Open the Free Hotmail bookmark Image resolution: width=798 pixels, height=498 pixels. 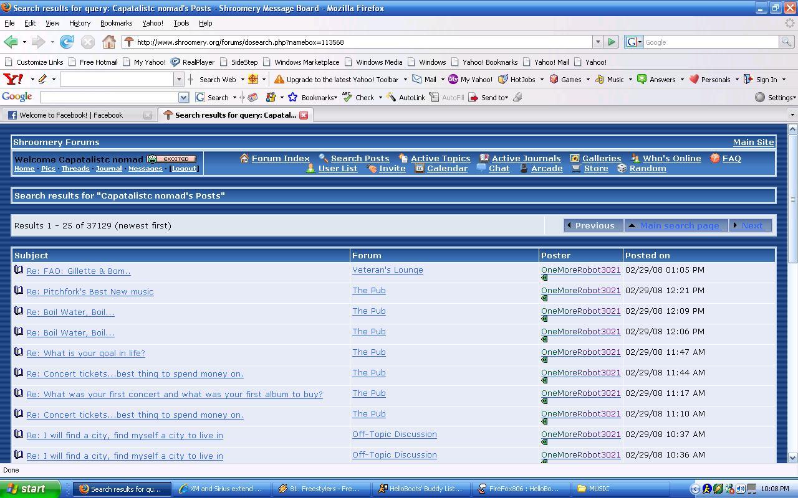pos(93,62)
